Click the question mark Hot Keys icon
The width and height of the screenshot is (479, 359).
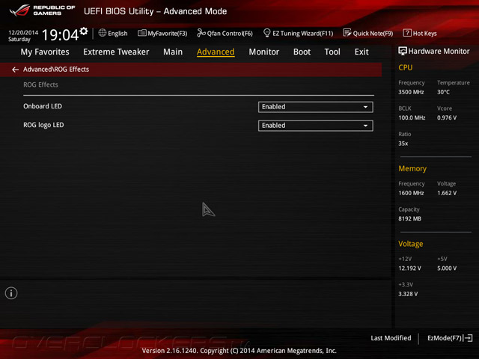coord(407,33)
